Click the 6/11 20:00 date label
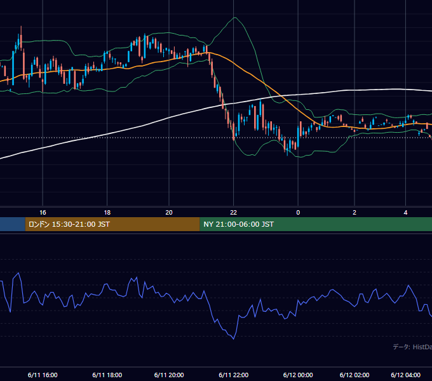432x381 pixels. 169,375
